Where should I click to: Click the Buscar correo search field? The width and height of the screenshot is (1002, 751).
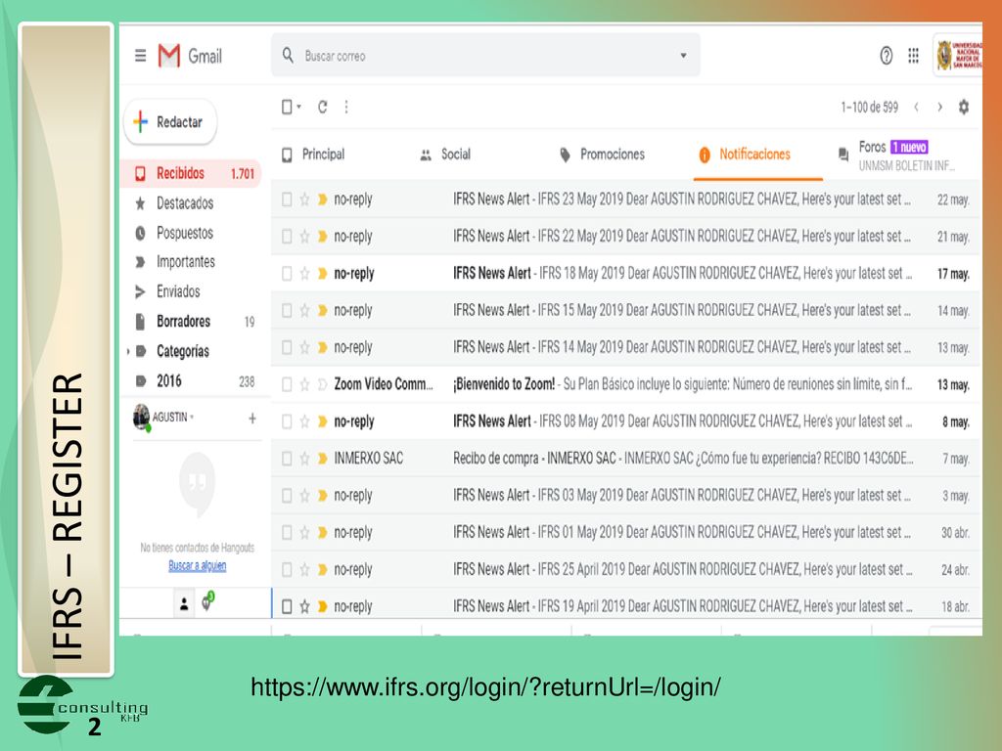click(485, 56)
